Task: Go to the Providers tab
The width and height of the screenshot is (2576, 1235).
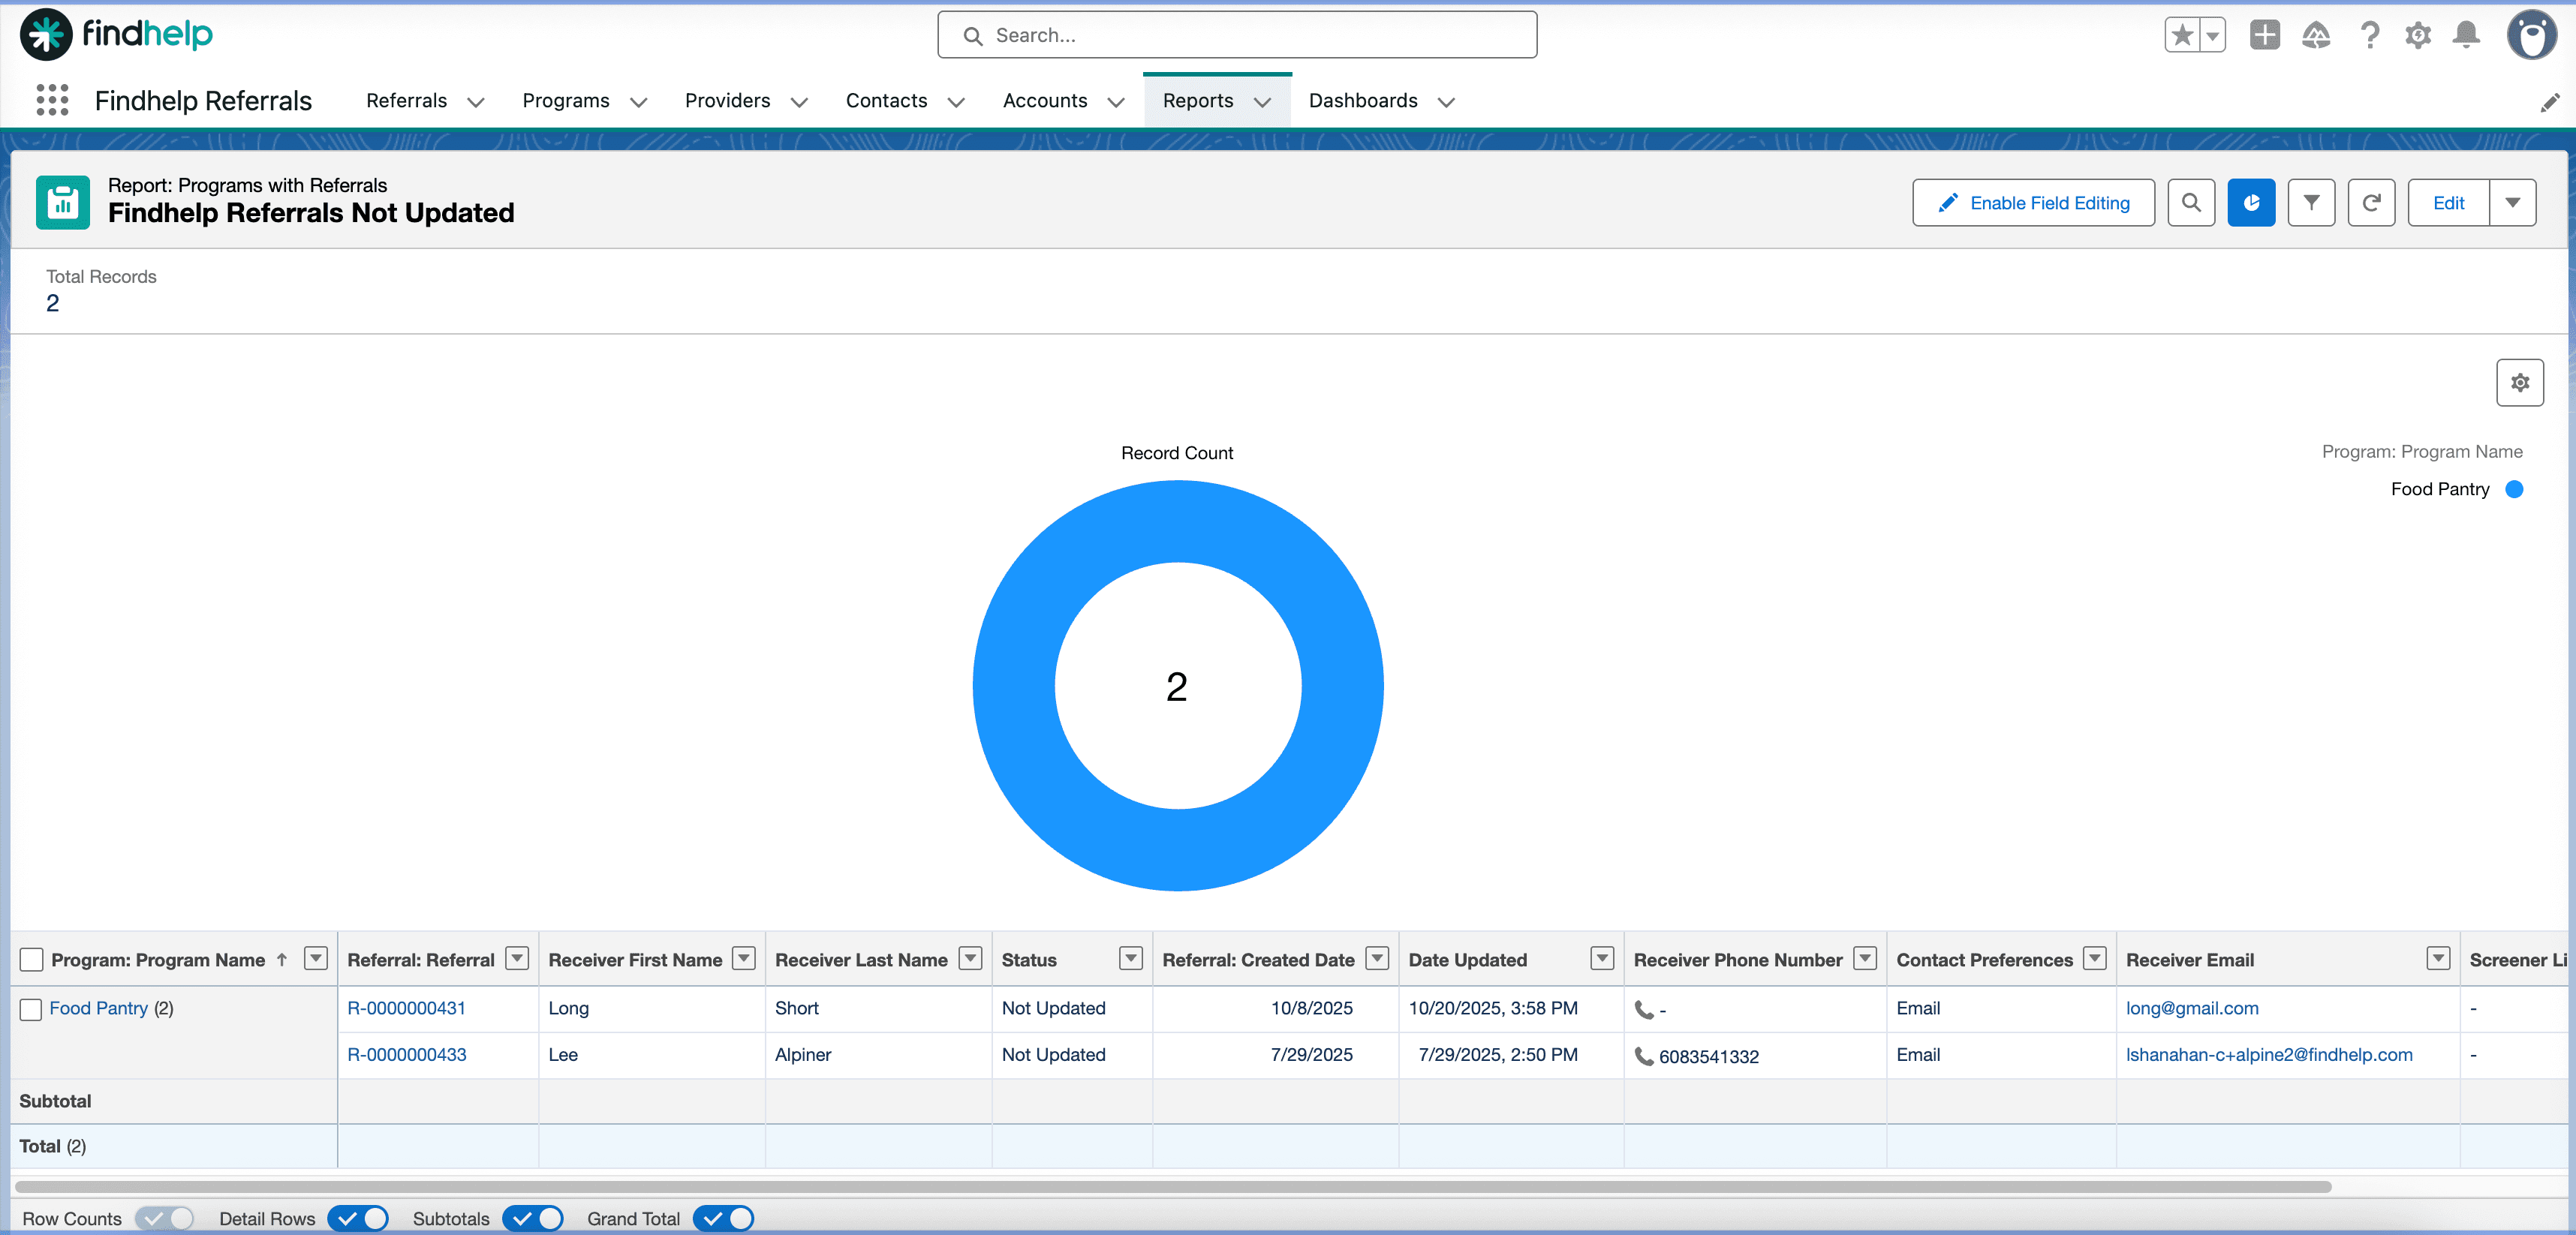Action: tap(727, 101)
